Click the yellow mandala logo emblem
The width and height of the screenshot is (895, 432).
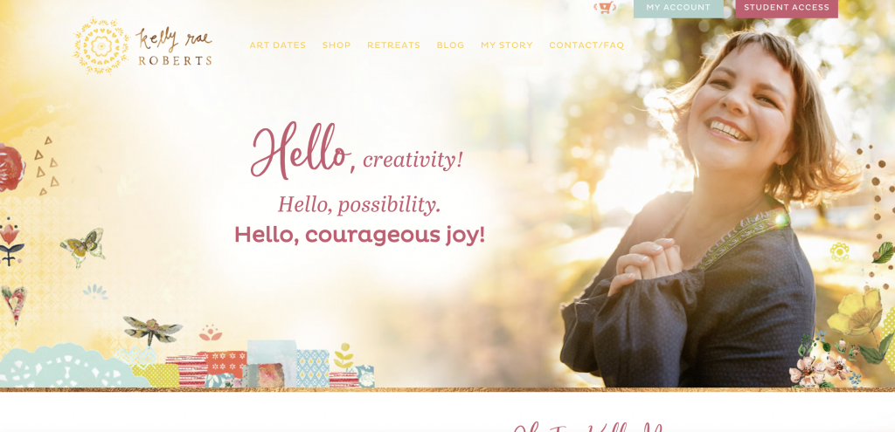pos(101,45)
